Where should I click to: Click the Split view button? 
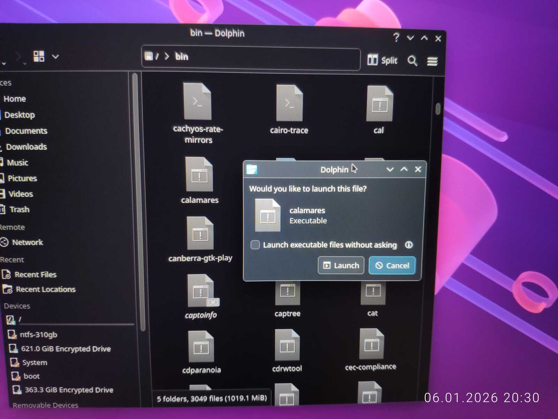pos(382,60)
